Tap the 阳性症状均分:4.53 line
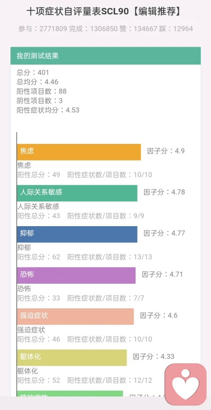The width and height of the screenshot is (211, 410). (x=48, y=110)
